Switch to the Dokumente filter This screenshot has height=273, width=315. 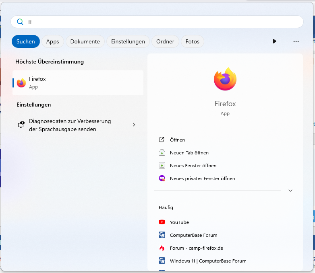(85, 41)
